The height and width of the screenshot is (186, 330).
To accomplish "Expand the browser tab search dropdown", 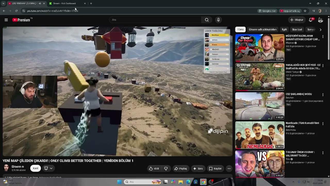I will click(x=3, y=3).
